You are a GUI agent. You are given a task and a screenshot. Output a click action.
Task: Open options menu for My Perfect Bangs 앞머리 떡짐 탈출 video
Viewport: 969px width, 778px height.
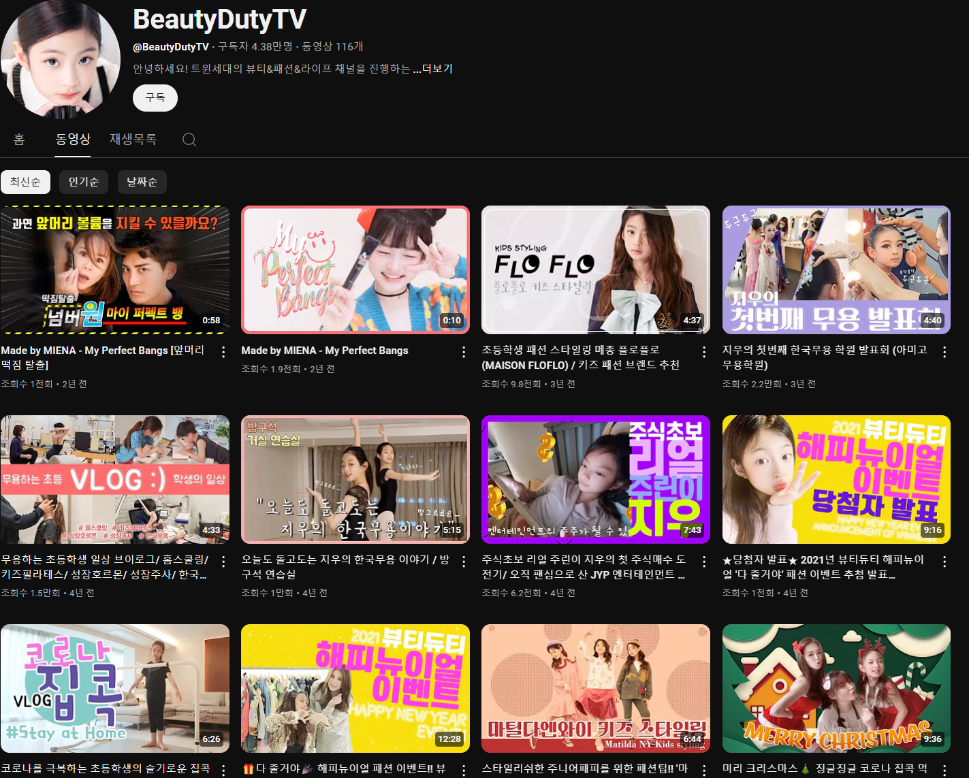(x=223, y=351)
